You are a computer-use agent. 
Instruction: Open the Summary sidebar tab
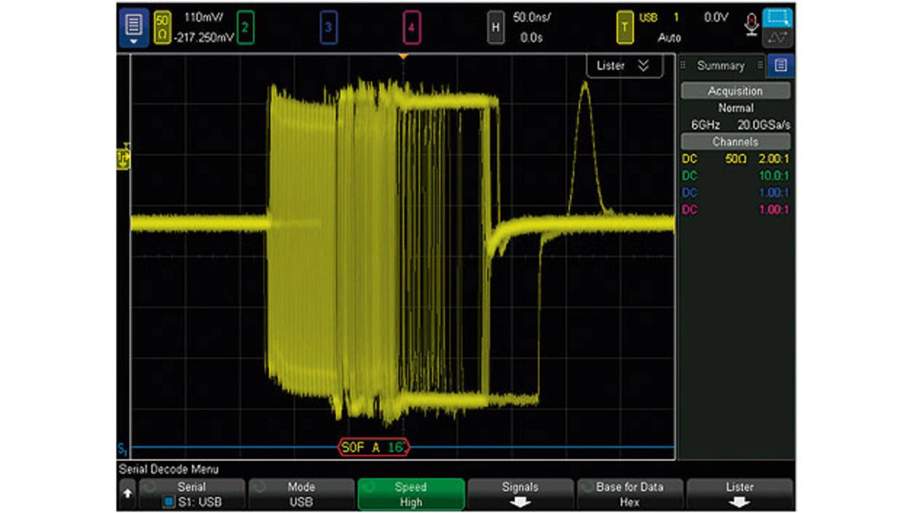720,65
